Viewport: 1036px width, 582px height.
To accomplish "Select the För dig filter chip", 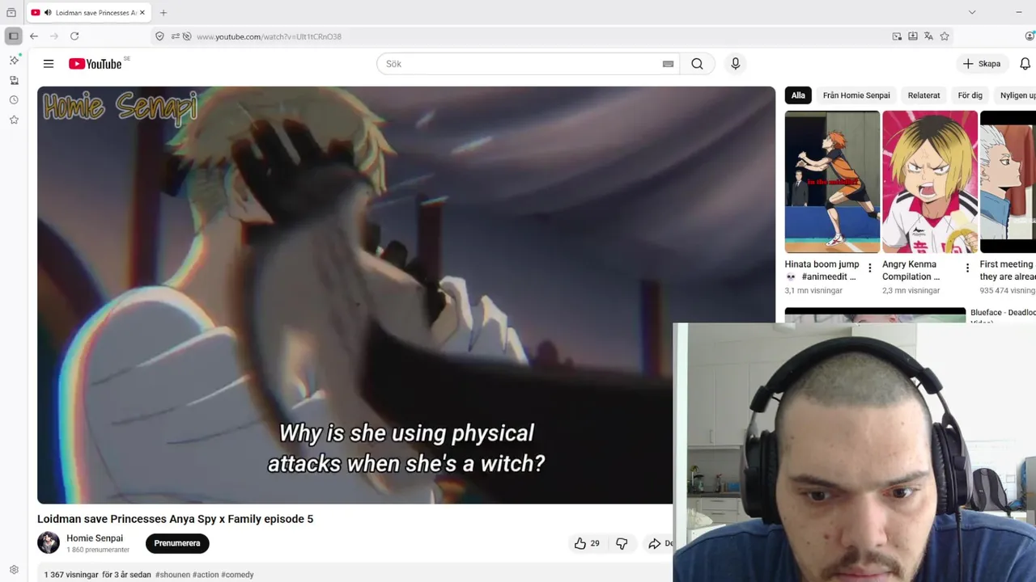I will click(970, 95).
